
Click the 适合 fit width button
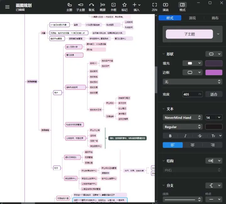214,94
